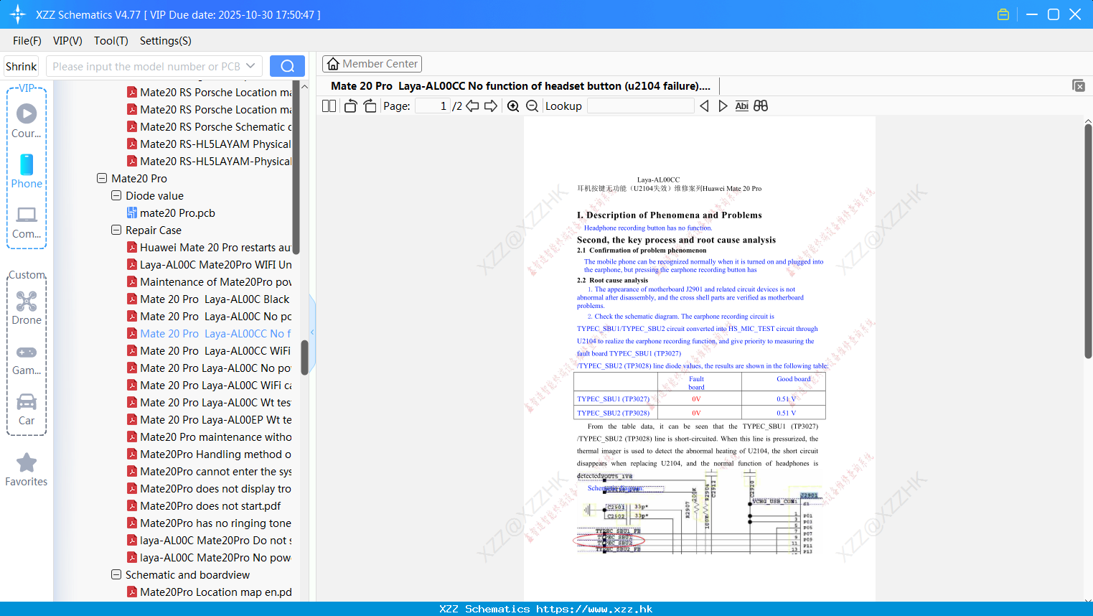Image resolution: width=1093 pixels, height=616 pixels.
Task: Open Huawei Mate 20 Pro restarts file
Action: point(209,247)
